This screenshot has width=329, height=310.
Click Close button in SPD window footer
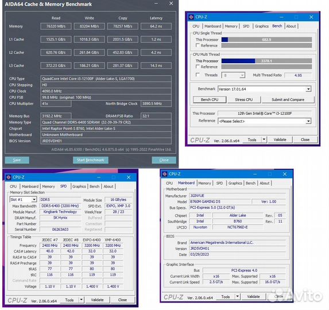point(122,300)
